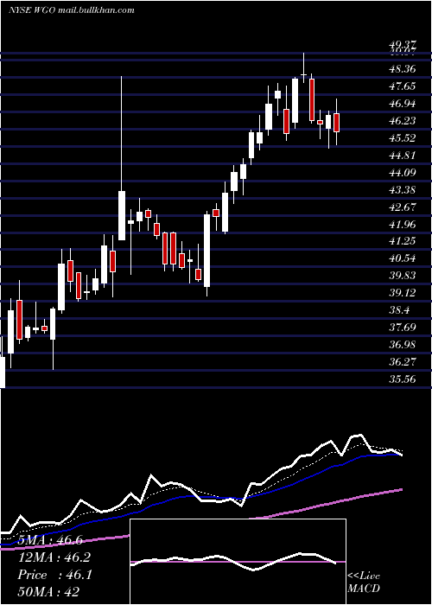Click the 46.23 price axis label
432x605 pixels.
coord(403,121)
